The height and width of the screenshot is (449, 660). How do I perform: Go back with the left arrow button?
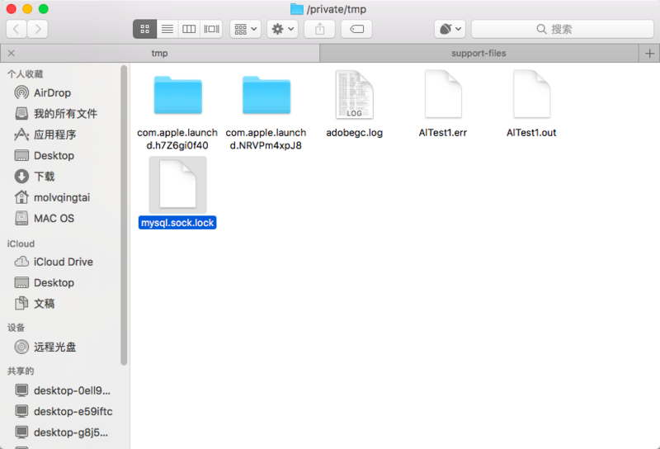tap(16, 29)
